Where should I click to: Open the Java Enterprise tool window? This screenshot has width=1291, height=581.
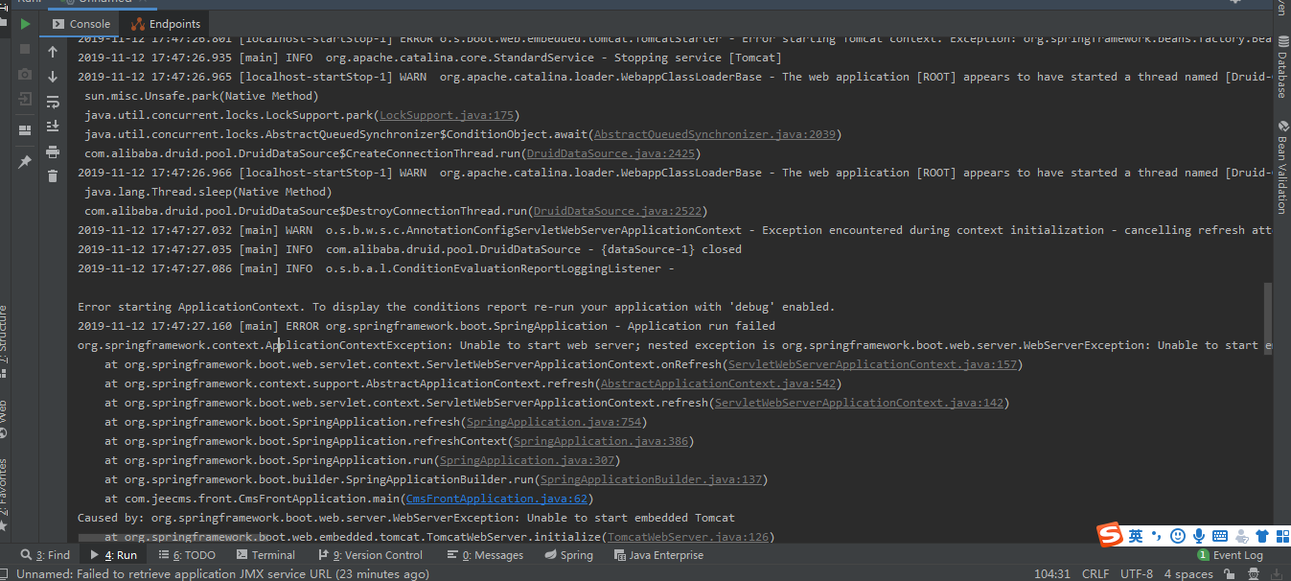pyautogui.click(x=657, y=555)
